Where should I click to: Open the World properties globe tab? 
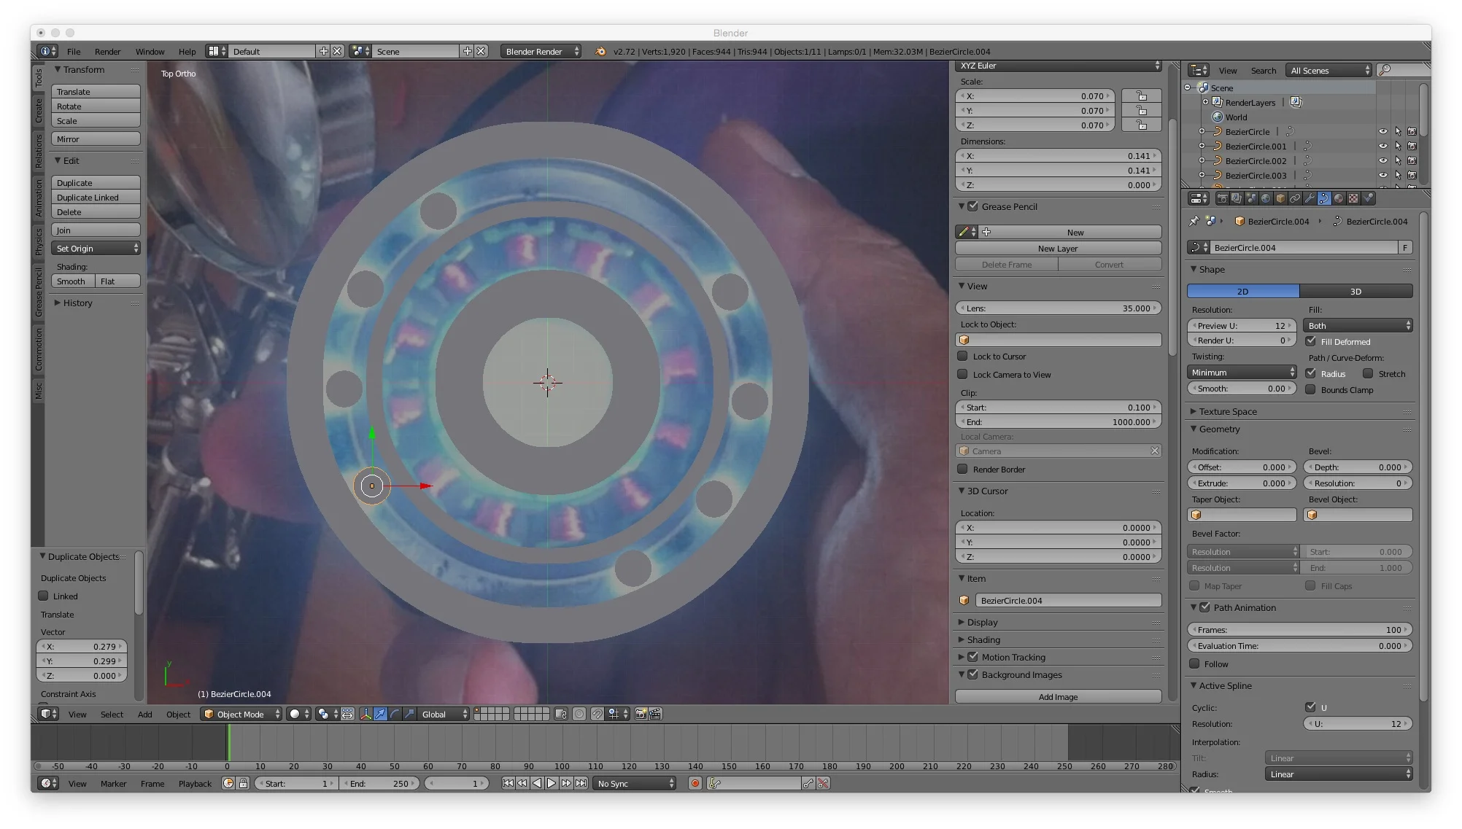click(x=1266, y=198)
